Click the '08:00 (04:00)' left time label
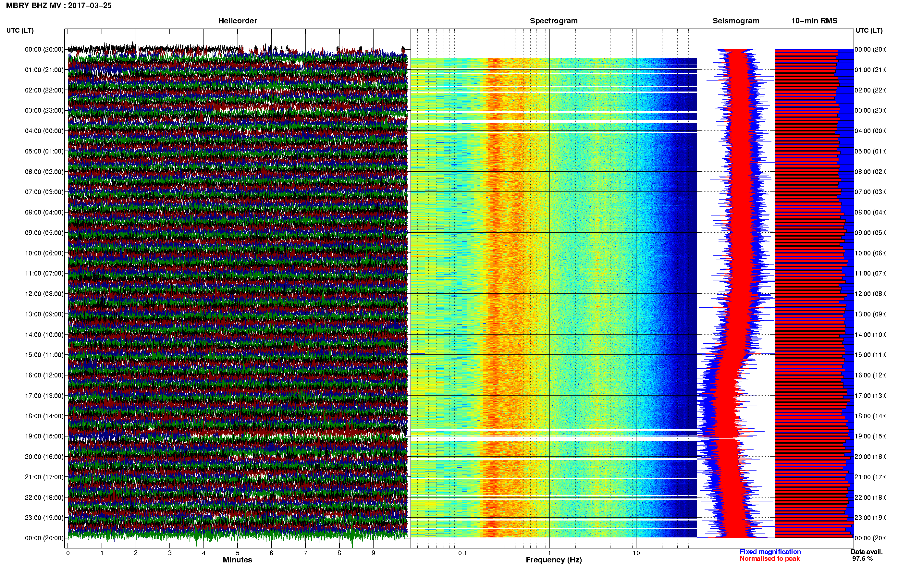 44,212
